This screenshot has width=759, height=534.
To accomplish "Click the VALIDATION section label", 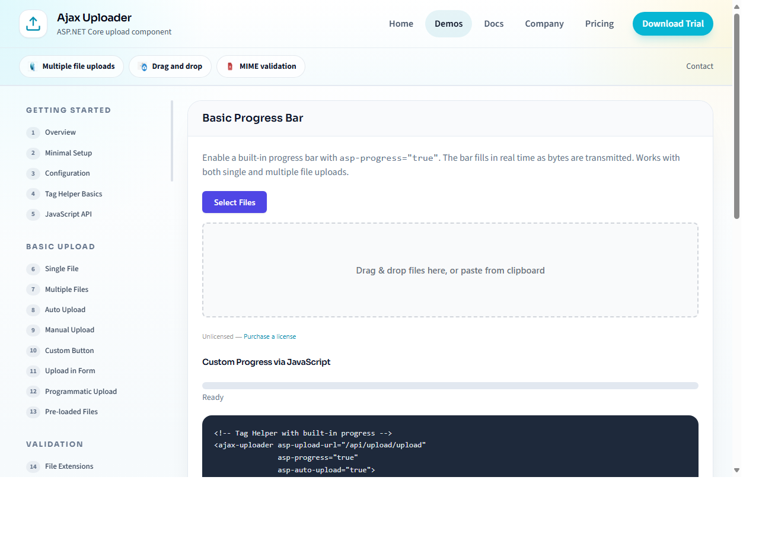I will pos(55,444).
